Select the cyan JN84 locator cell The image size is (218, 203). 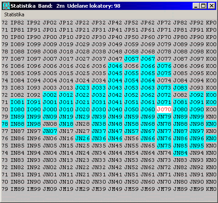[180, 153]
